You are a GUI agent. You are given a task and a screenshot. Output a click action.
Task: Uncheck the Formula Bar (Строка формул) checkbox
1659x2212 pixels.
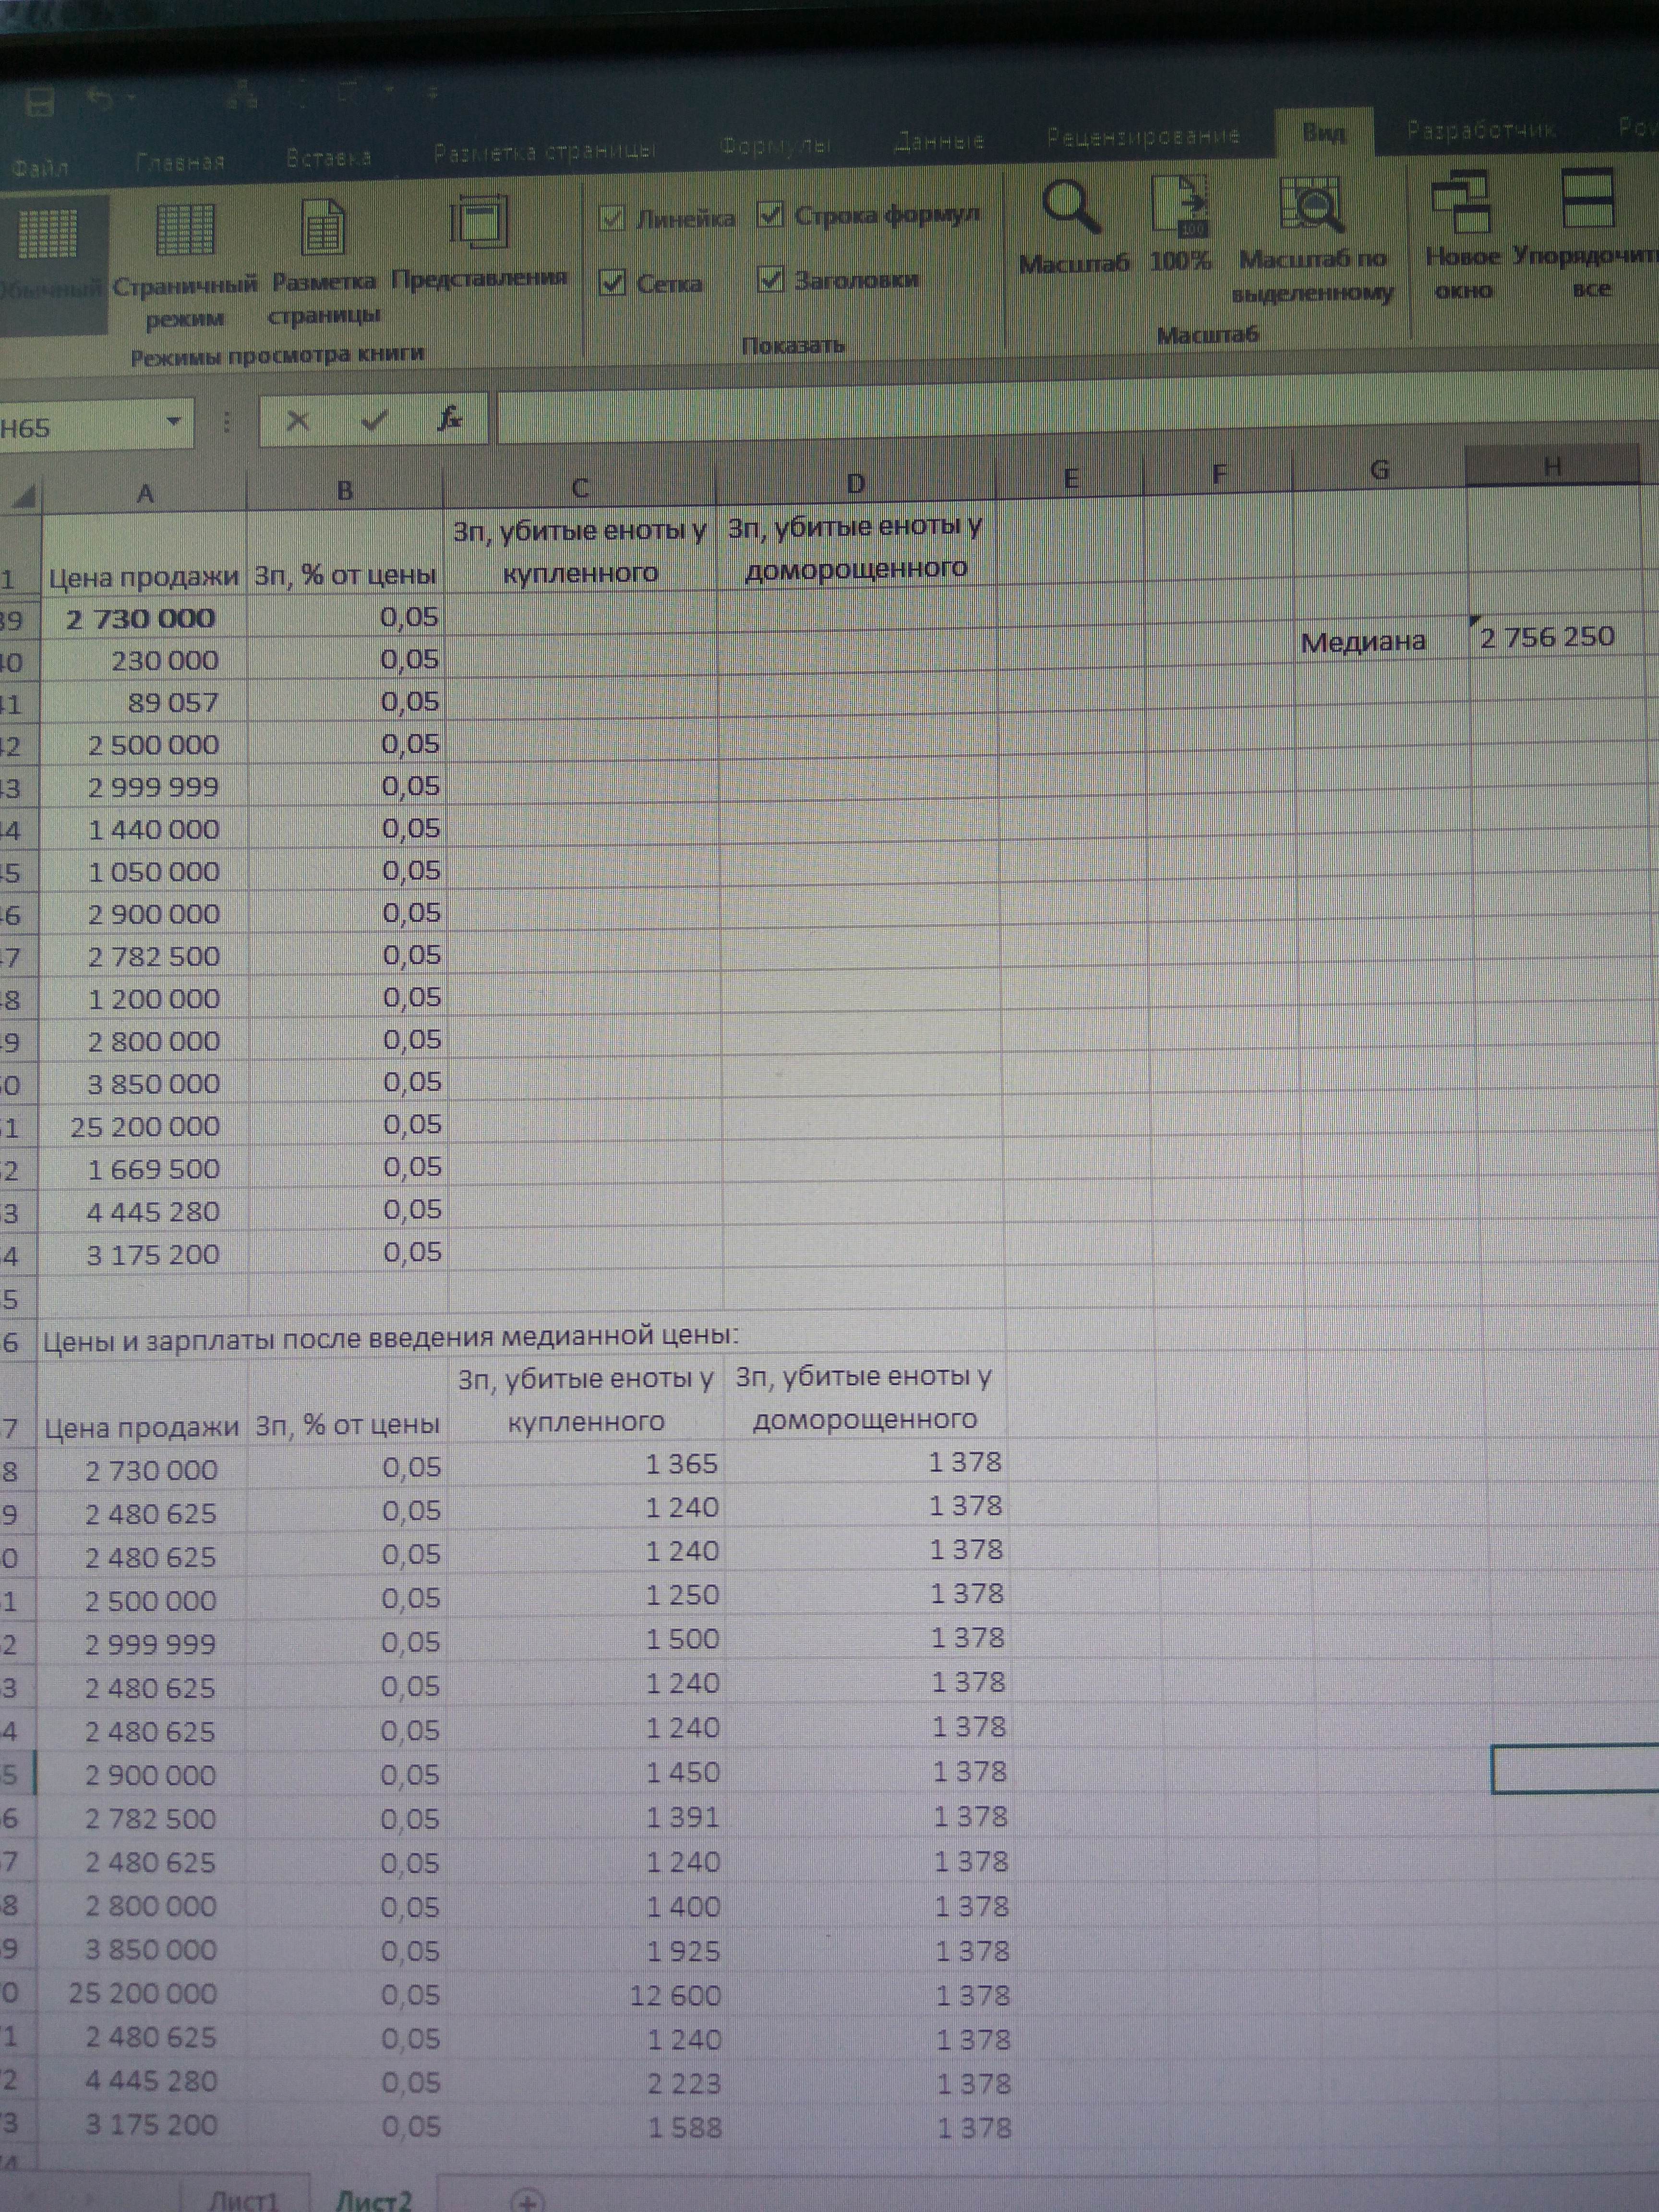pyautogui.click(x=770, y=214)
